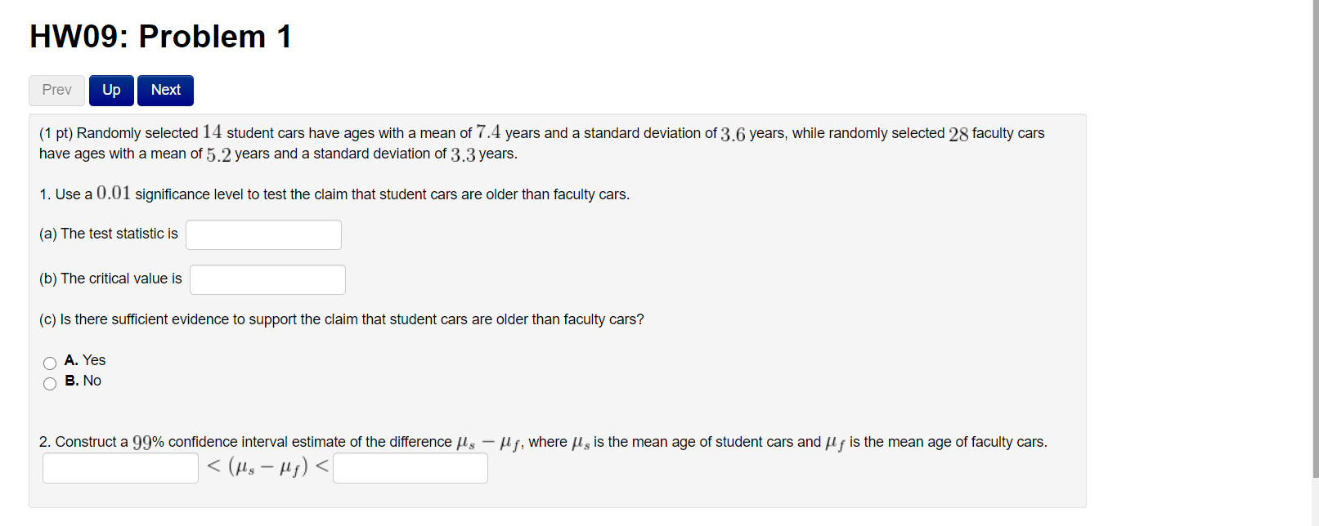The image size is (1319, 526).
Task: Click the part (b) question text
Action: (x=110, y=278)
